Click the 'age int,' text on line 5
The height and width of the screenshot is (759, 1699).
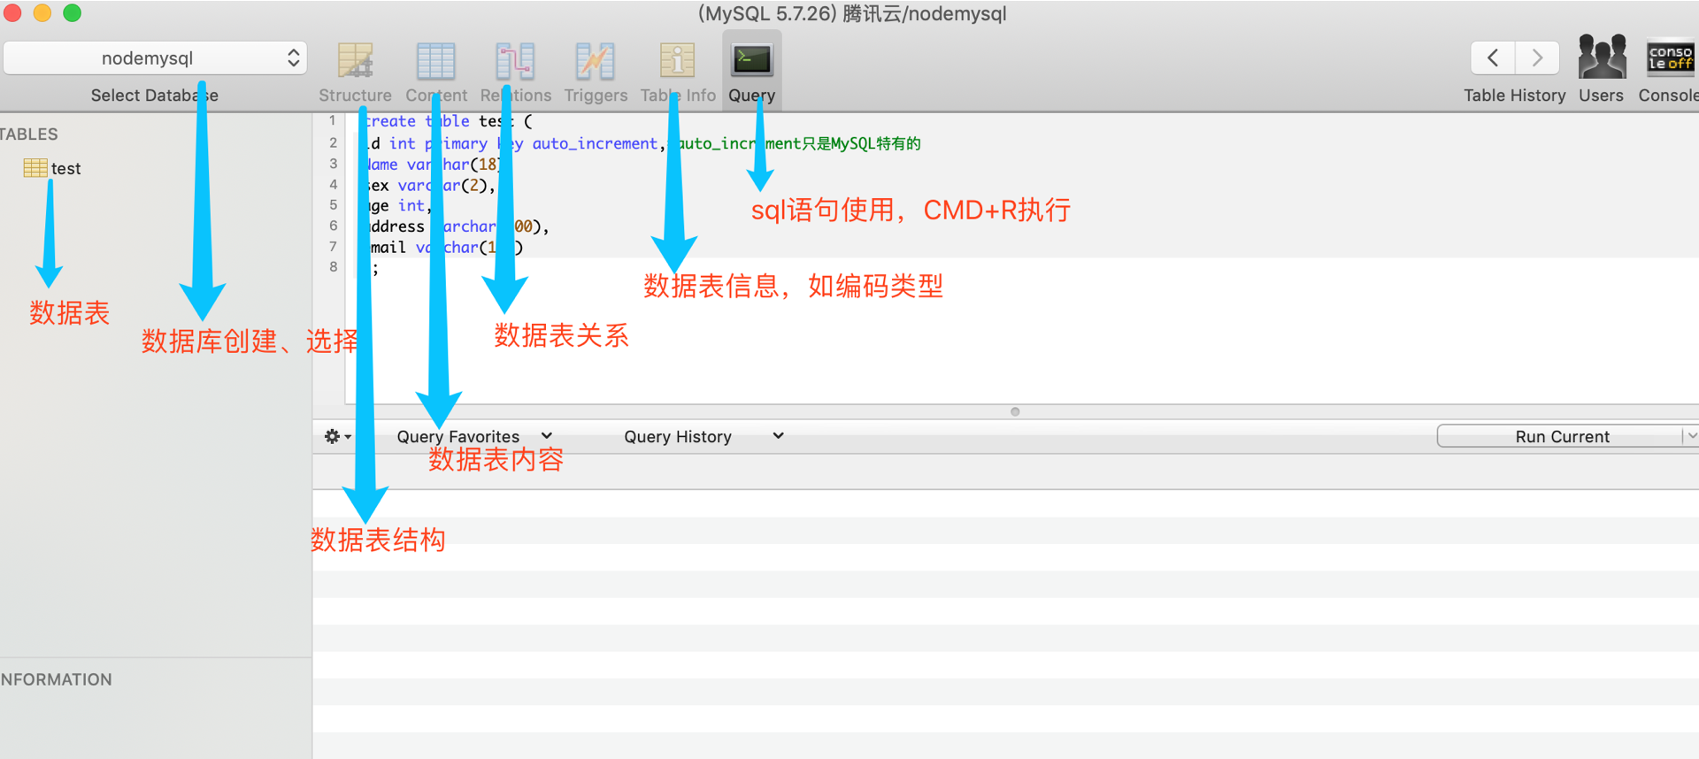(398, 206)
